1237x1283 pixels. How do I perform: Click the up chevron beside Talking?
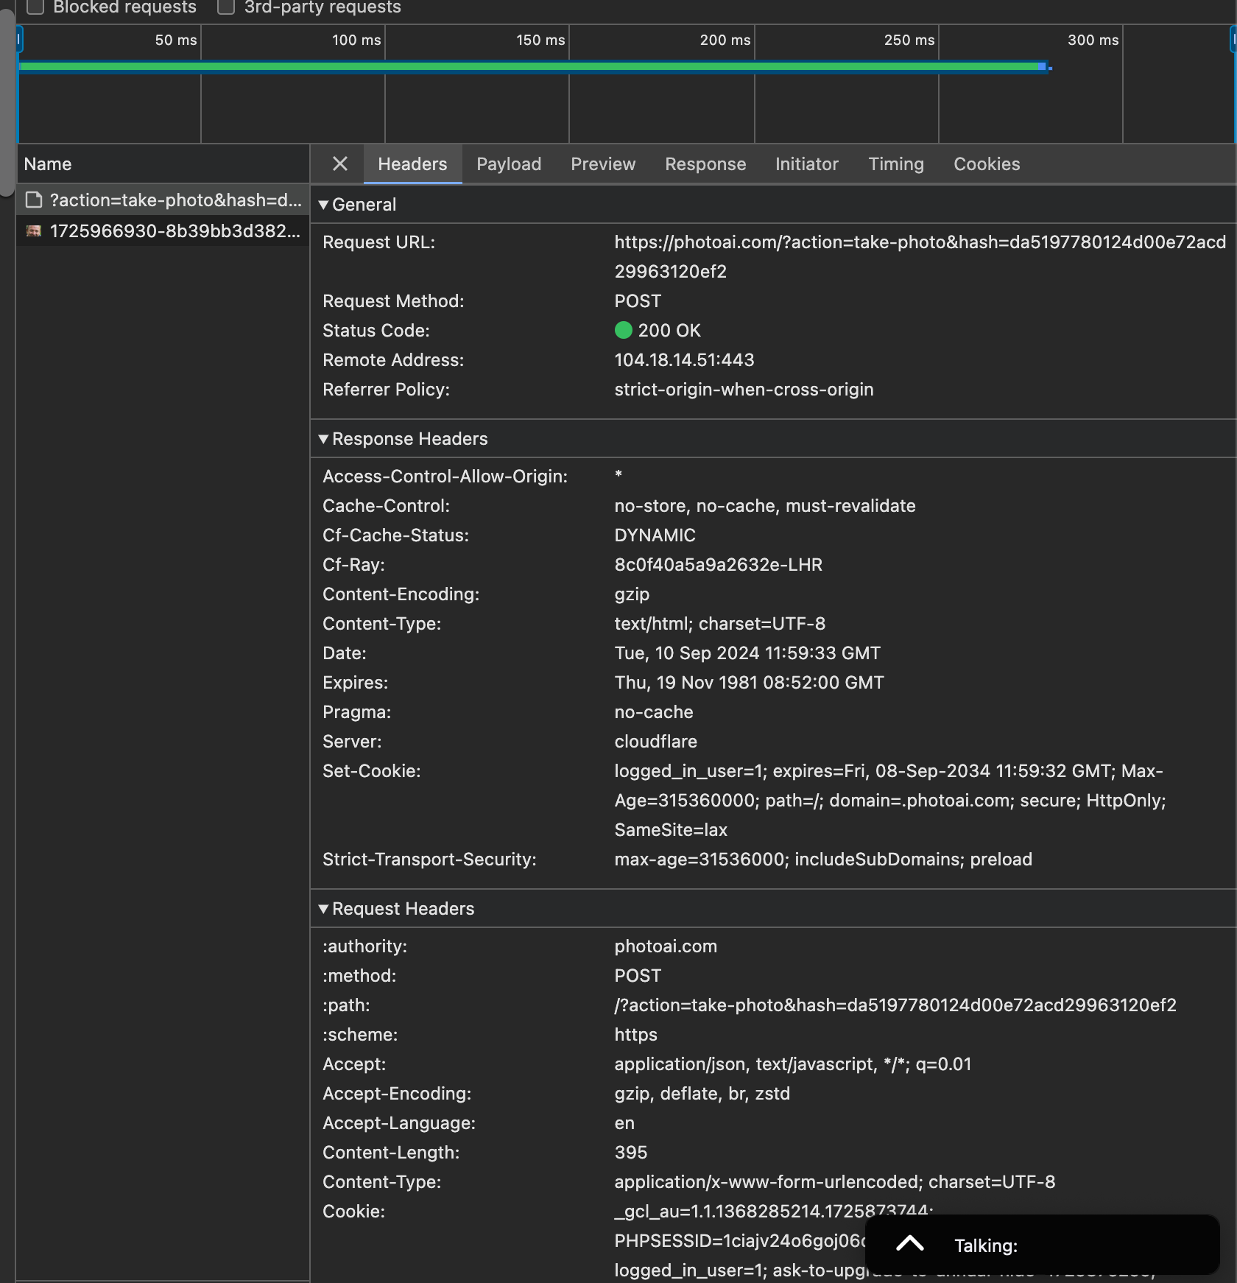(x=909, y=1245)
